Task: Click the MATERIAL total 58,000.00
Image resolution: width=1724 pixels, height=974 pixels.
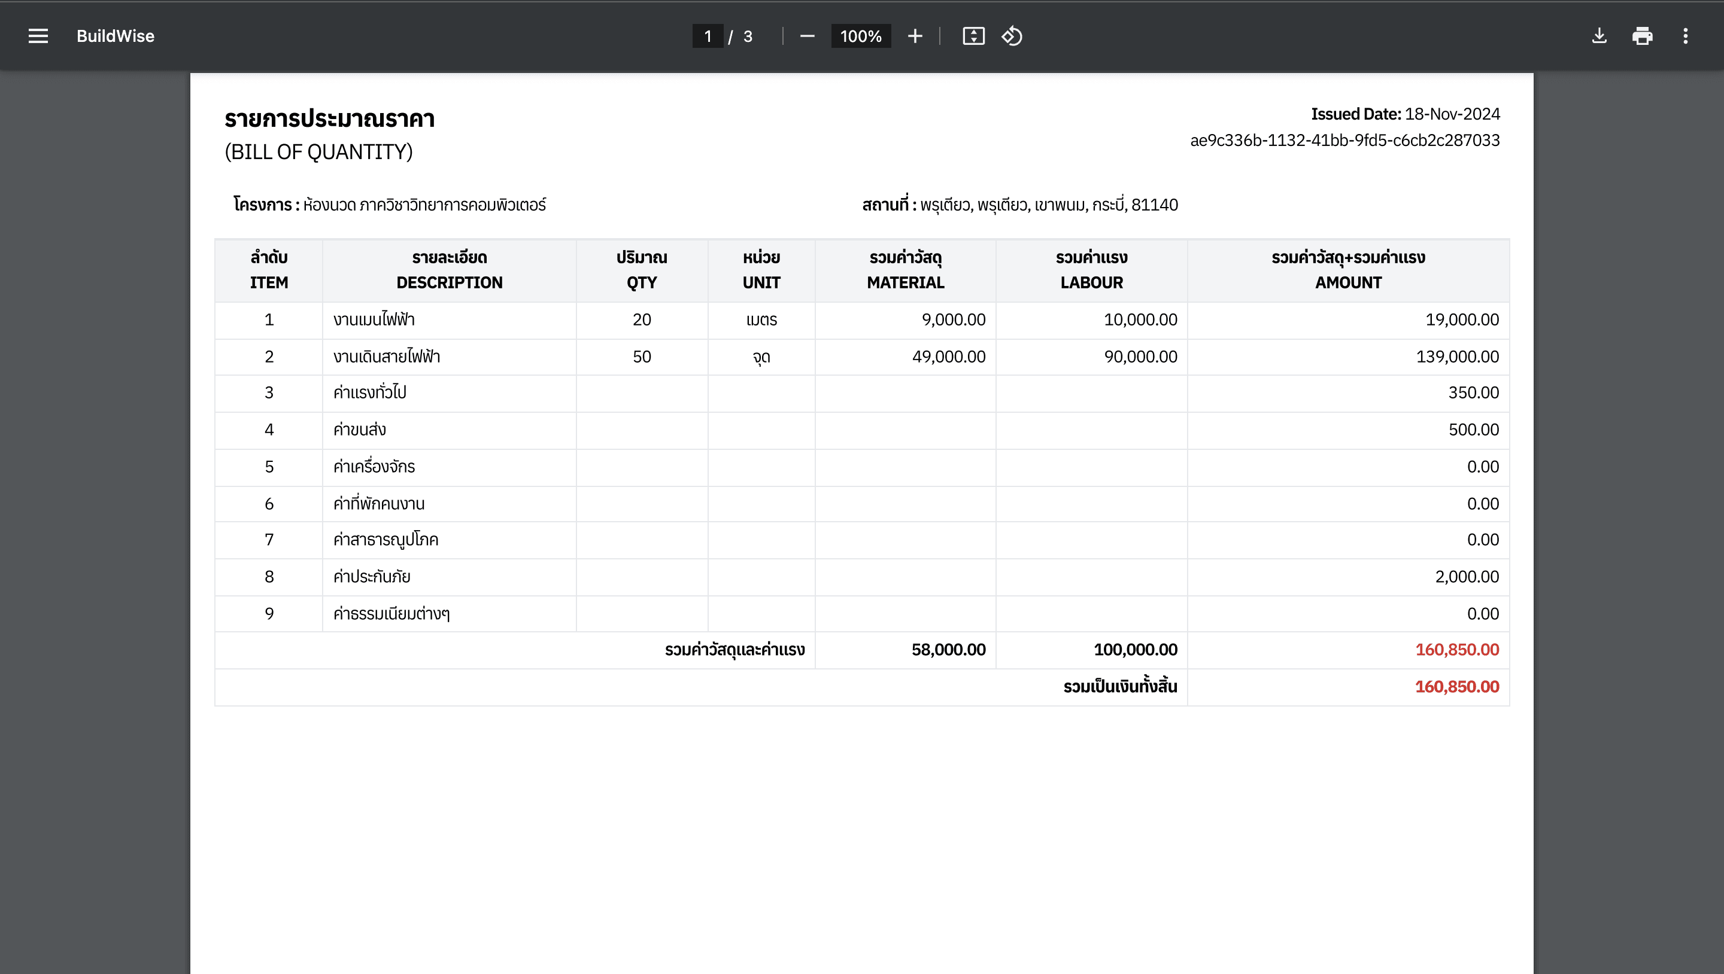Action: (x=948, y=650)
